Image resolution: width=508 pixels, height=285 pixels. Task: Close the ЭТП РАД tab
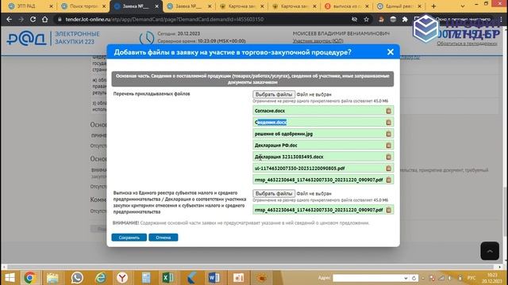(51, 6)
